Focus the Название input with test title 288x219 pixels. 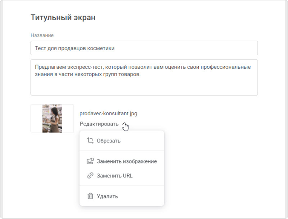(x=144, y=48)
